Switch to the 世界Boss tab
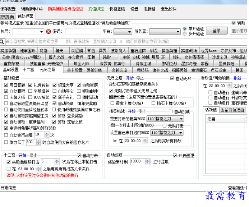 (x=209, y=51)
